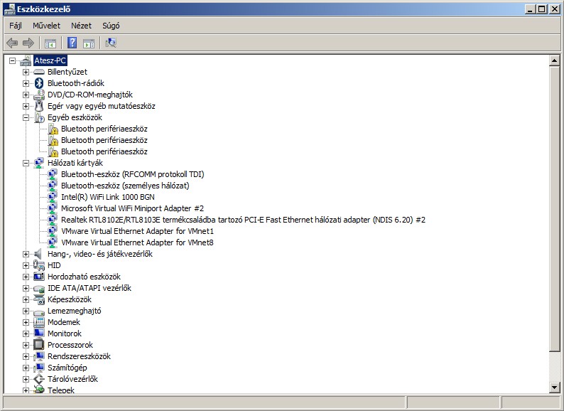
Task: Expand the HID category
Action: coord(26,265)
